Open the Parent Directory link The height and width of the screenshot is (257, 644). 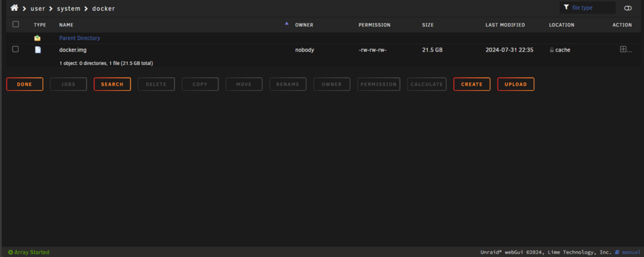tap(80, 38)
